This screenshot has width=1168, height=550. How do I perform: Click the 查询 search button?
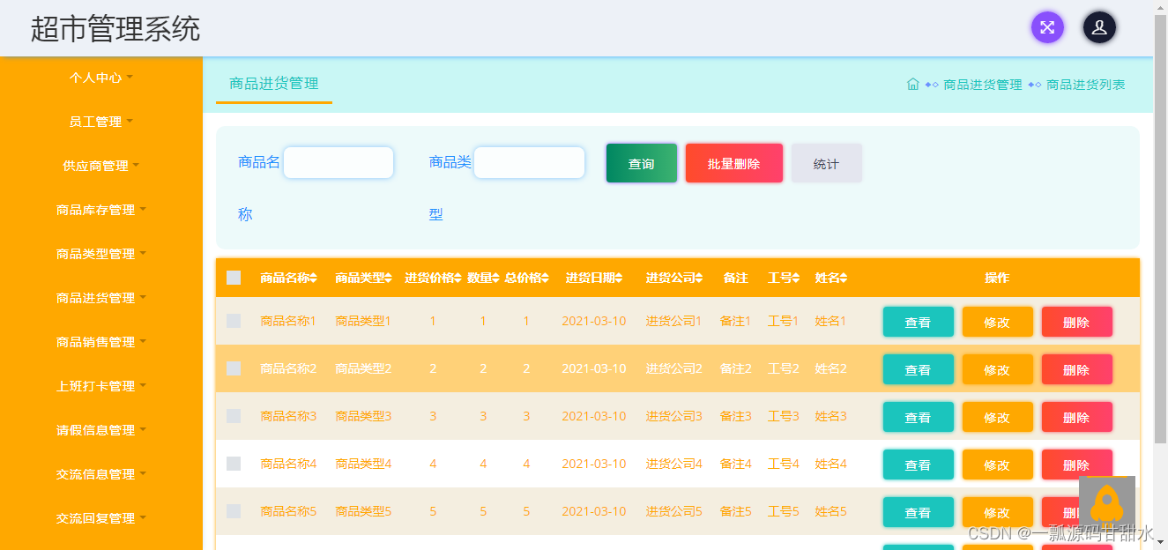(x=641, y=162)
